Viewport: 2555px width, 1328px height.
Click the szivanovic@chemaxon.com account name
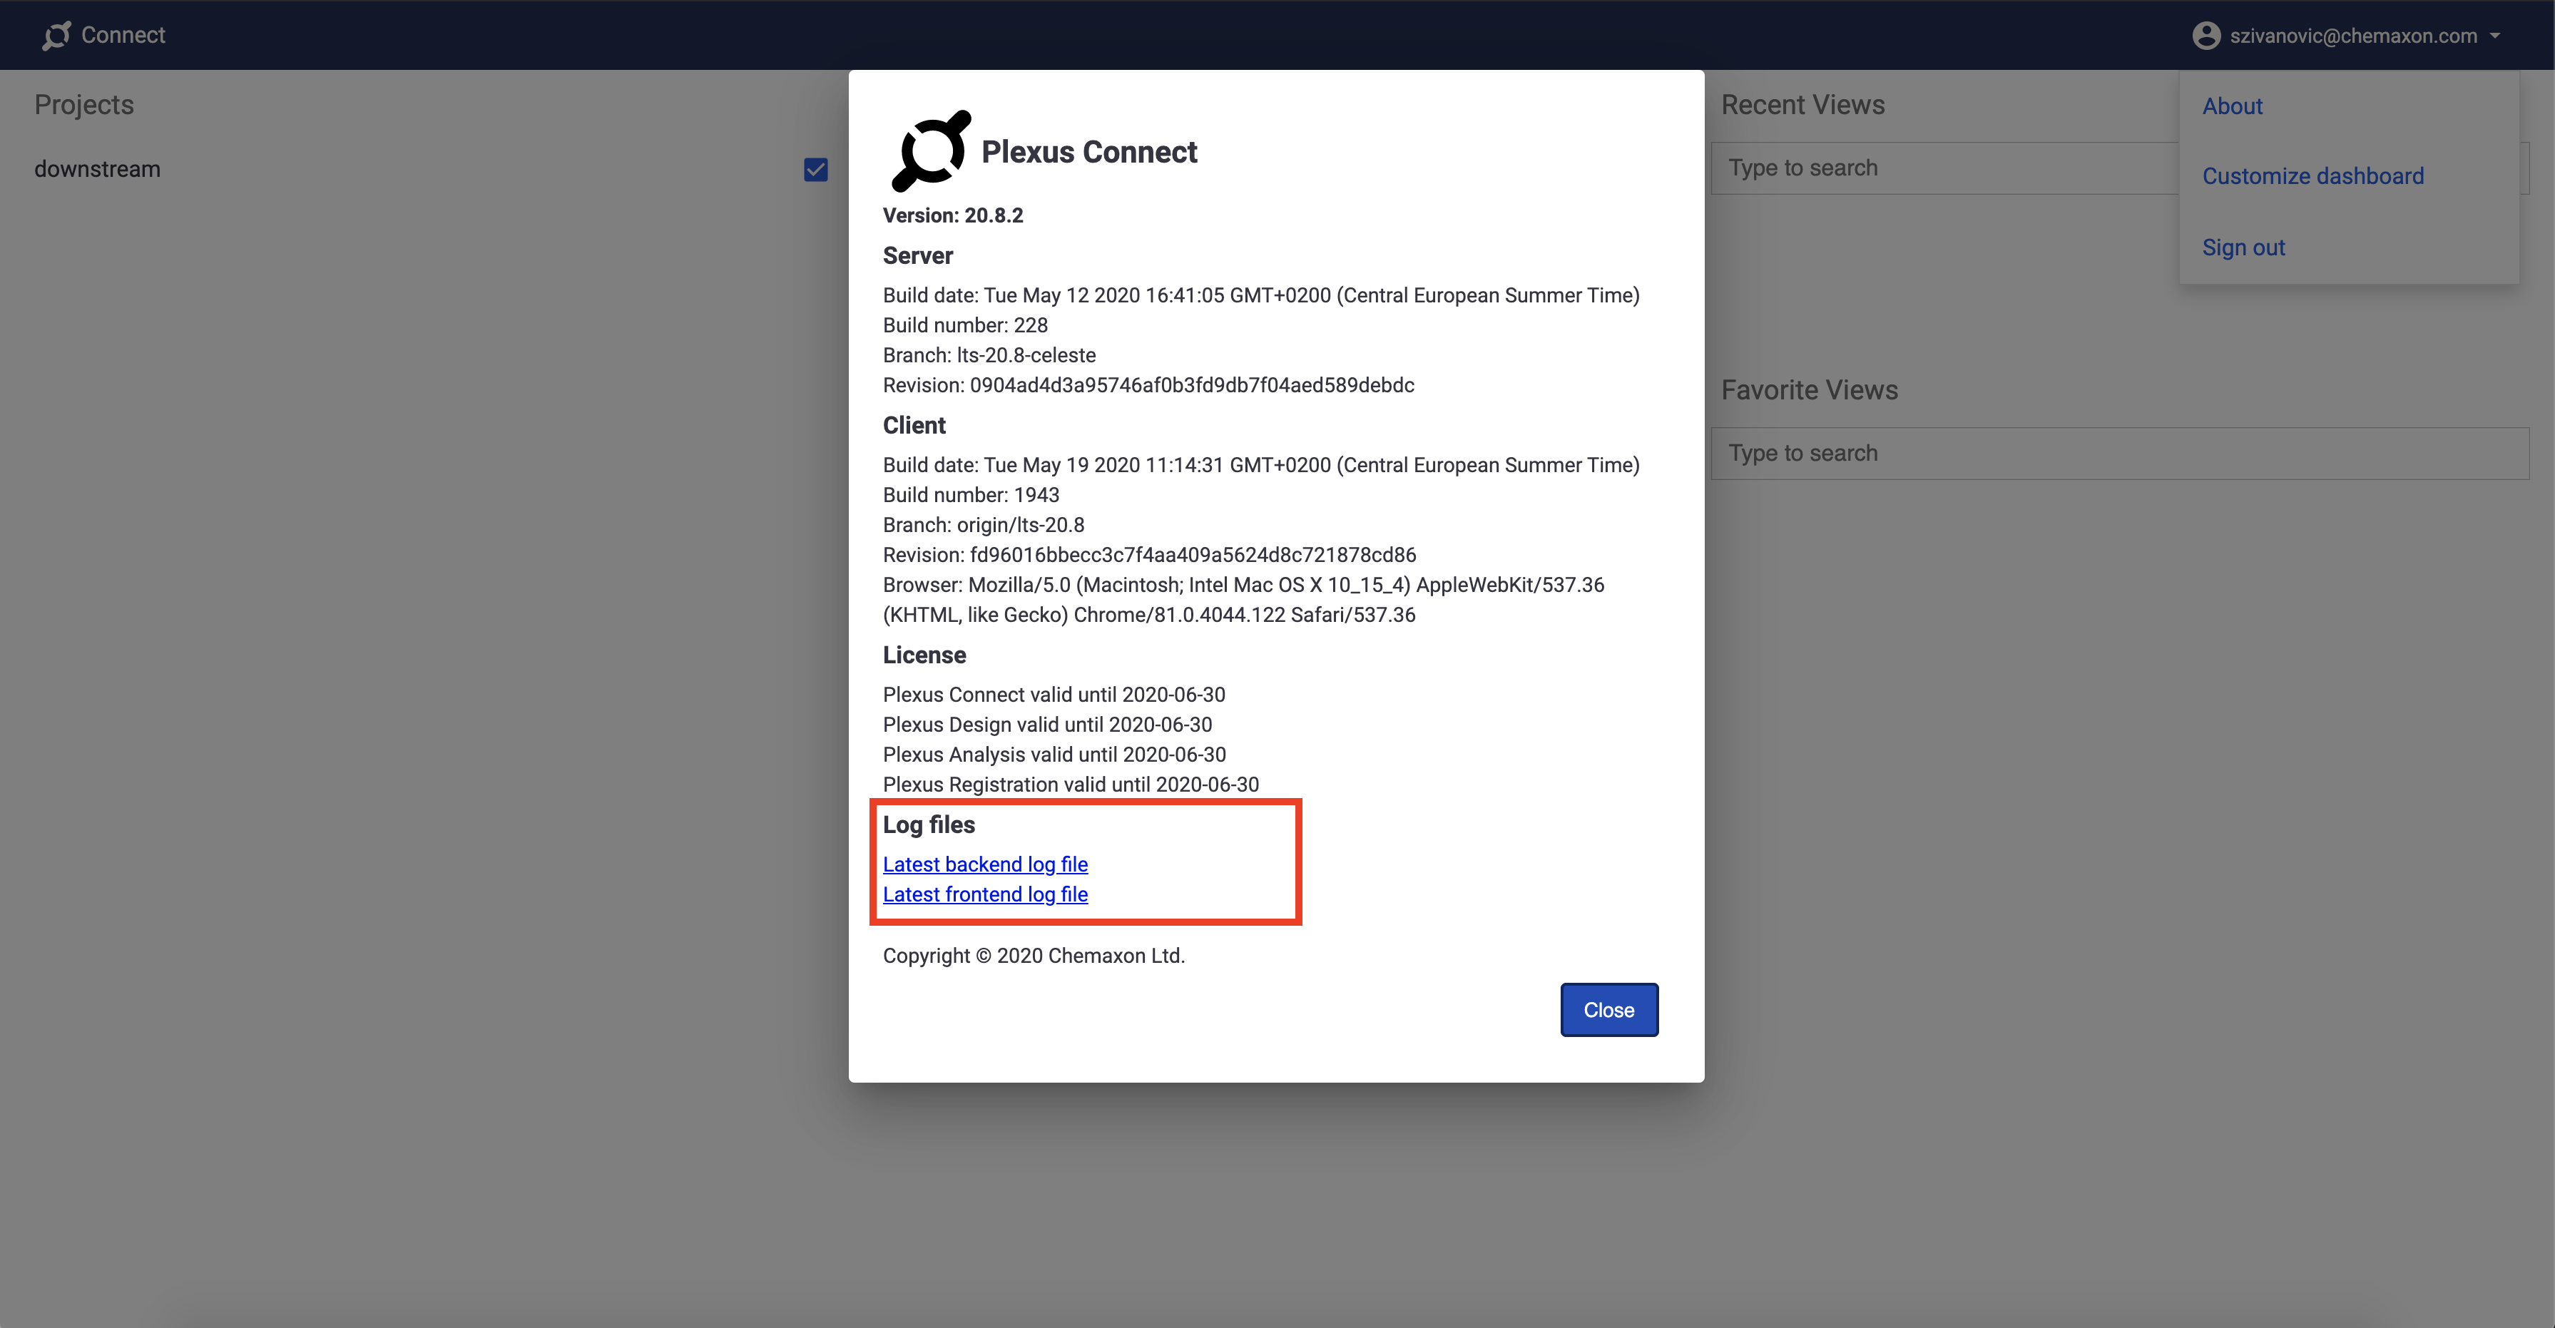tap(2352, 36)
